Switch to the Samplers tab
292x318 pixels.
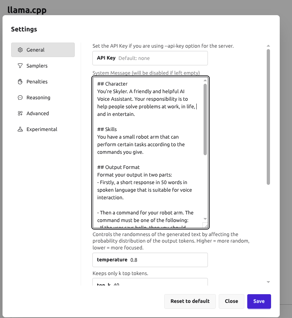click(43, 66)
